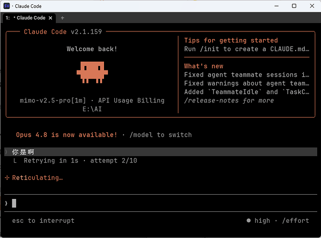Click the prompt chevron at input line

click(x=6, y=203)
